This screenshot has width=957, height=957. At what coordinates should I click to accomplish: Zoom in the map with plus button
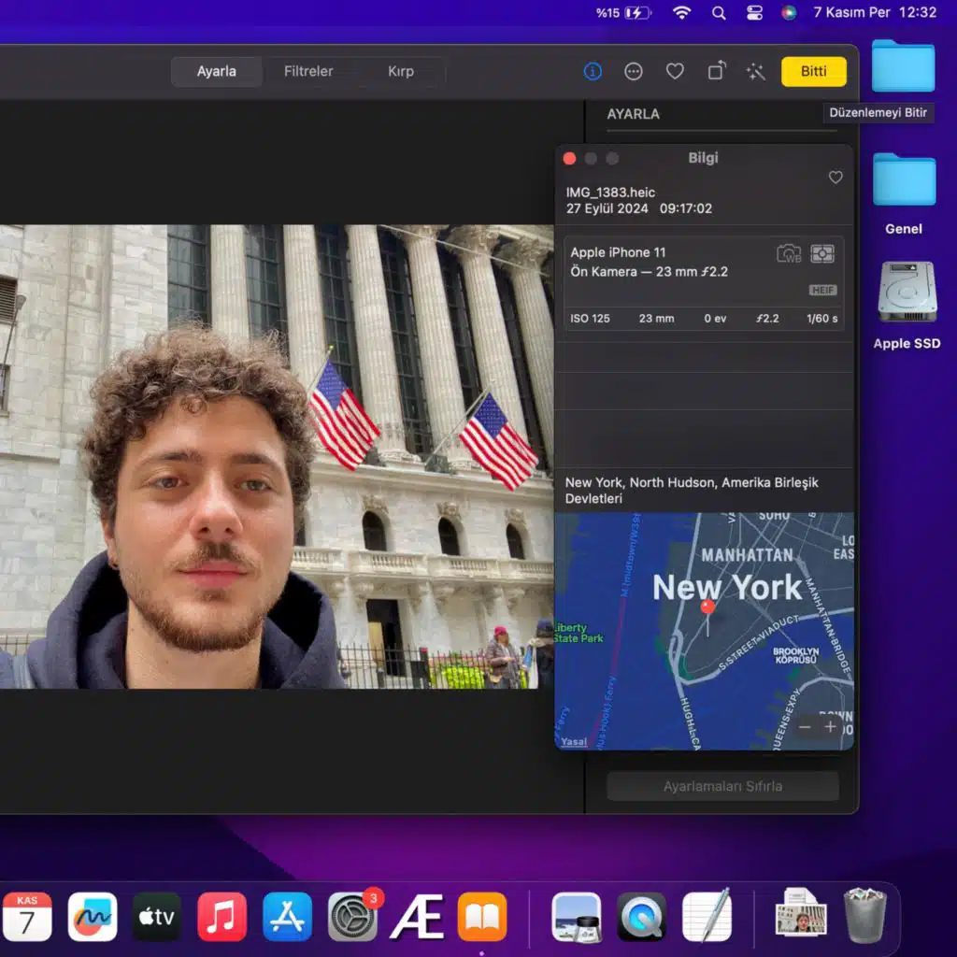click(x=831, y=727)
